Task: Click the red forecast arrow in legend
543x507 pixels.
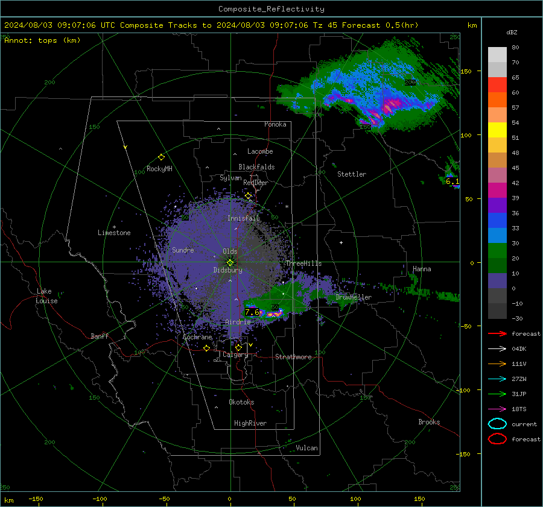Action: click(x=497, y=333)
